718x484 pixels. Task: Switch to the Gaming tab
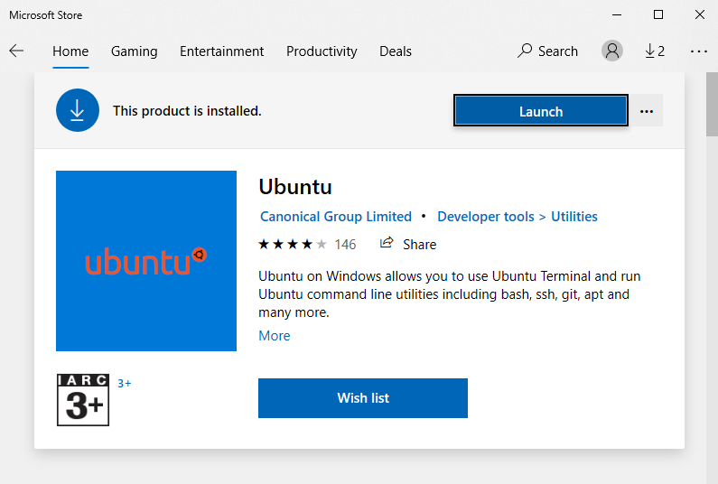click(x=135, y=51)
